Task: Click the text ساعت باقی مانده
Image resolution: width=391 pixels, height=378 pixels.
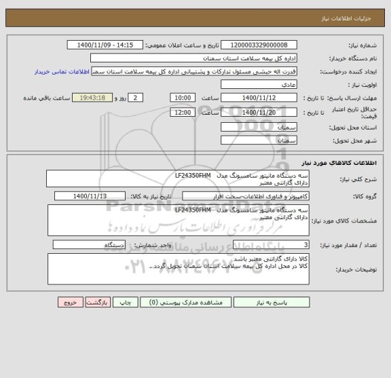Action: pyautogui.click(x=47, y=98)
